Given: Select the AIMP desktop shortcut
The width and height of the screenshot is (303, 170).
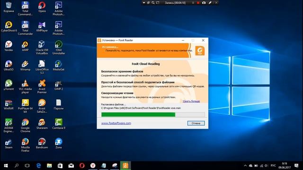Looking at the screenshot, I should click(x=25, y=46).
